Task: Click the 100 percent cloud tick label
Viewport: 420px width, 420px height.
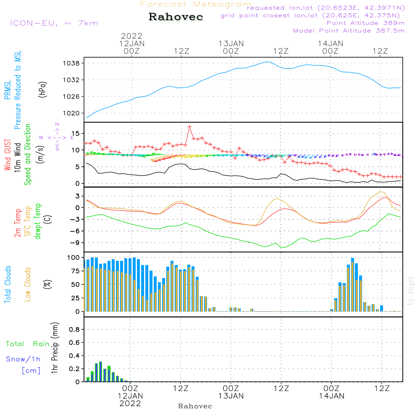Action: point(73,258)
